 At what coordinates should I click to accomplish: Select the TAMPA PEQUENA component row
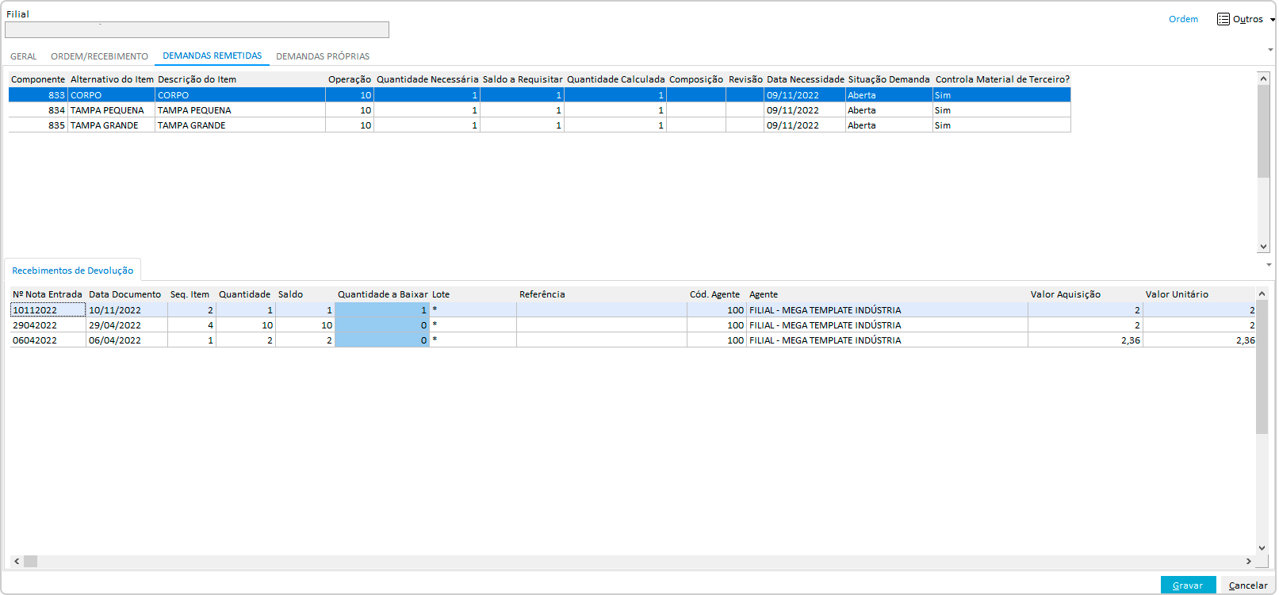pyautogui.click(x=107, y=110)
